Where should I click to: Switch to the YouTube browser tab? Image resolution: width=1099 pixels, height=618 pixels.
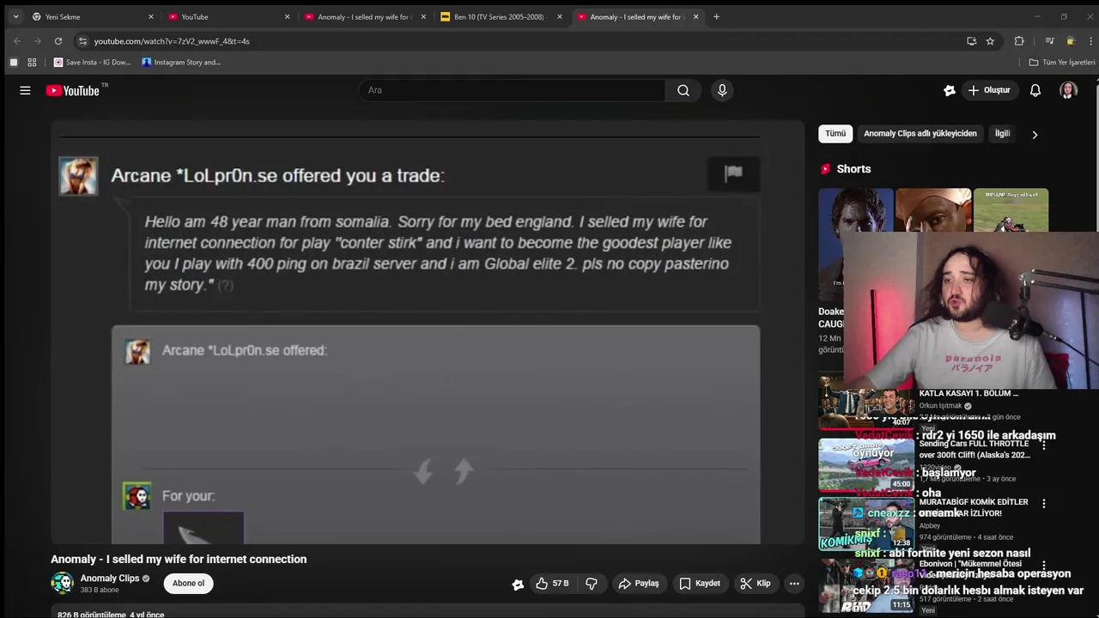coord(228,16)
